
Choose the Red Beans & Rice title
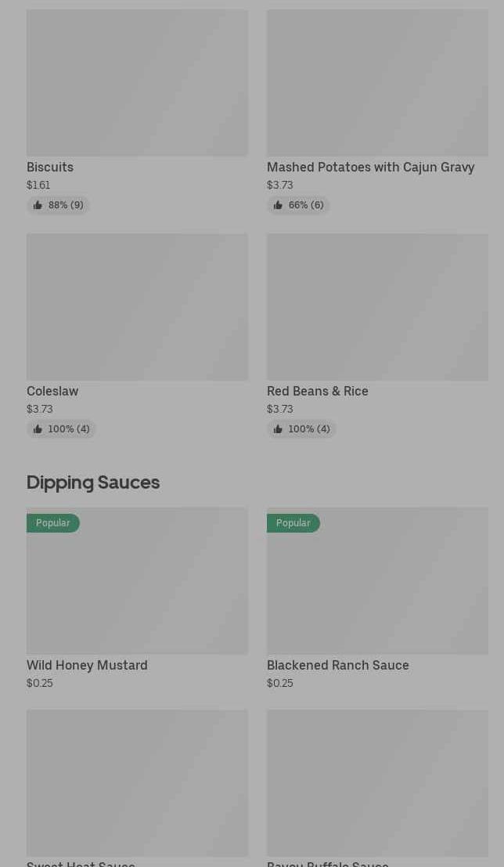click(x=317, y=391)
